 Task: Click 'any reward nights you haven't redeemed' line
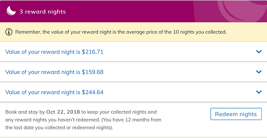pyautogui.click(x=52, y=120)
